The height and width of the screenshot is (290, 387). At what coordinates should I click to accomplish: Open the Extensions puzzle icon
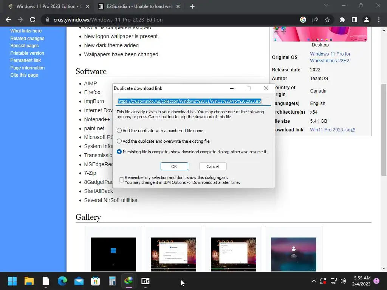tap(342, 20)
